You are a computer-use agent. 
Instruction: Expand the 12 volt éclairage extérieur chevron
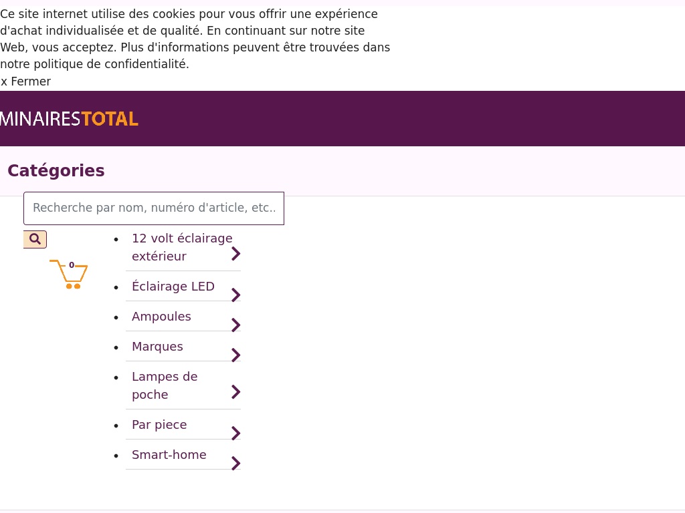point(235,254)
